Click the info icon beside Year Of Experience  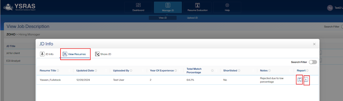click(x=176, y=70)
